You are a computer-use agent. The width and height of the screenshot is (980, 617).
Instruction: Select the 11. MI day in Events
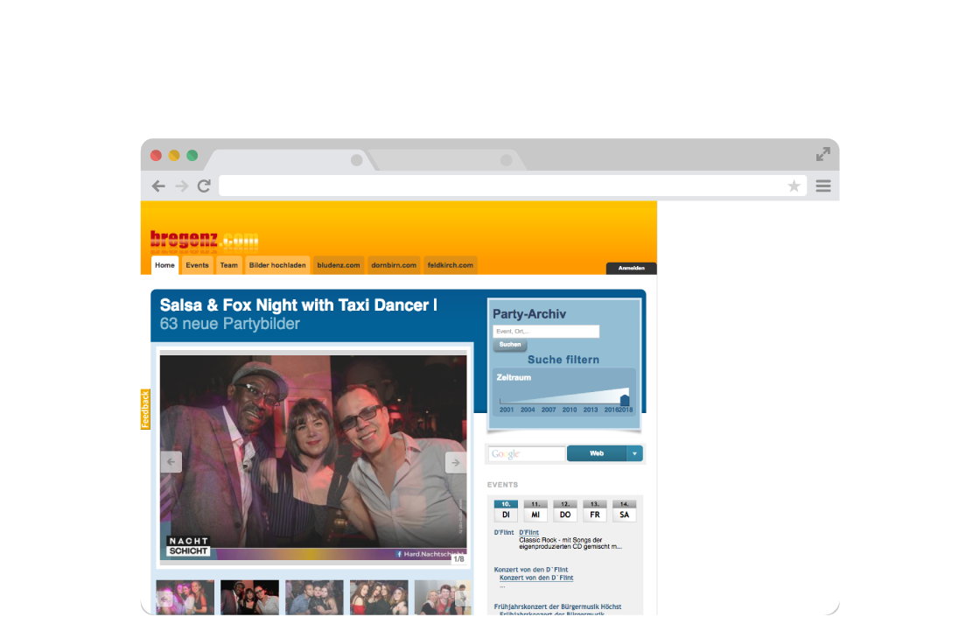click(535, 511)
